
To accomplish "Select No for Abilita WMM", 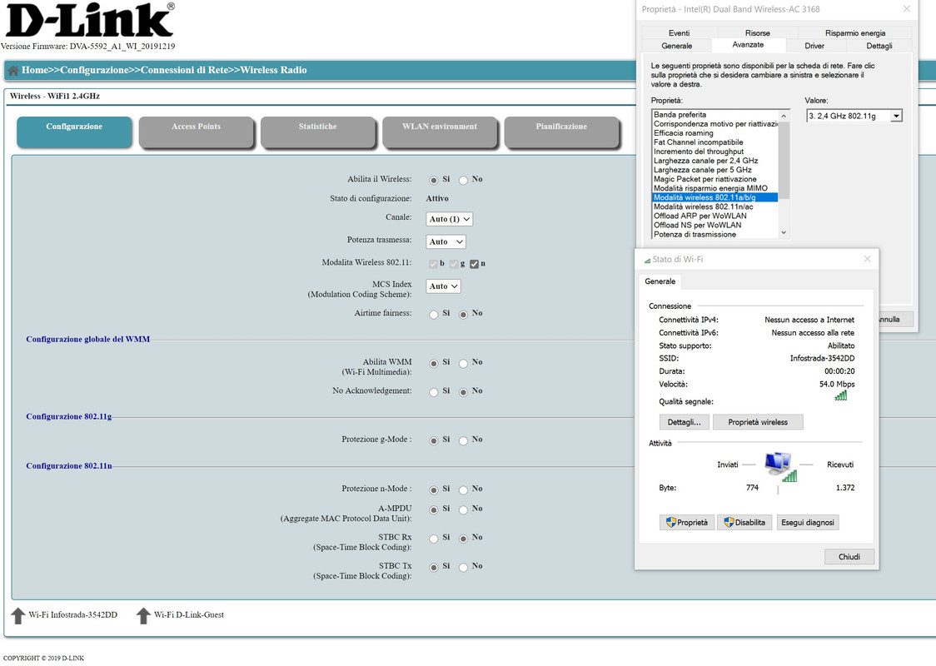I will [463, 364].
